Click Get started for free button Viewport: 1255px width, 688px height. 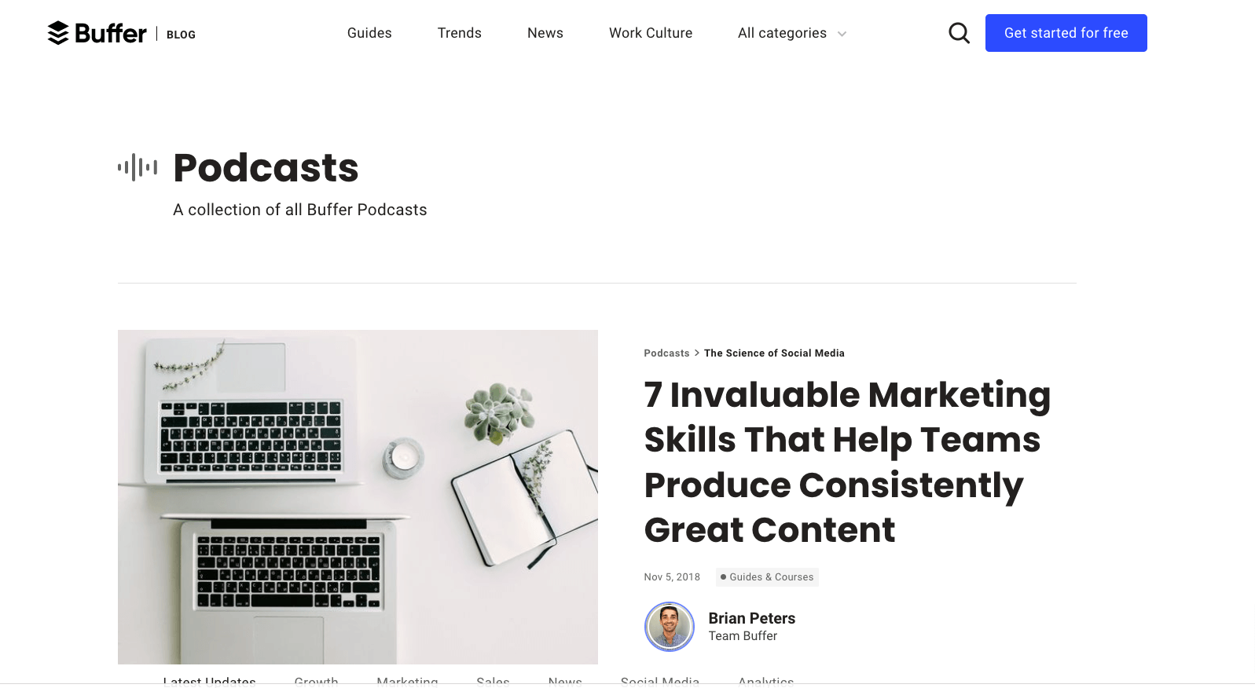(1066, 33)
